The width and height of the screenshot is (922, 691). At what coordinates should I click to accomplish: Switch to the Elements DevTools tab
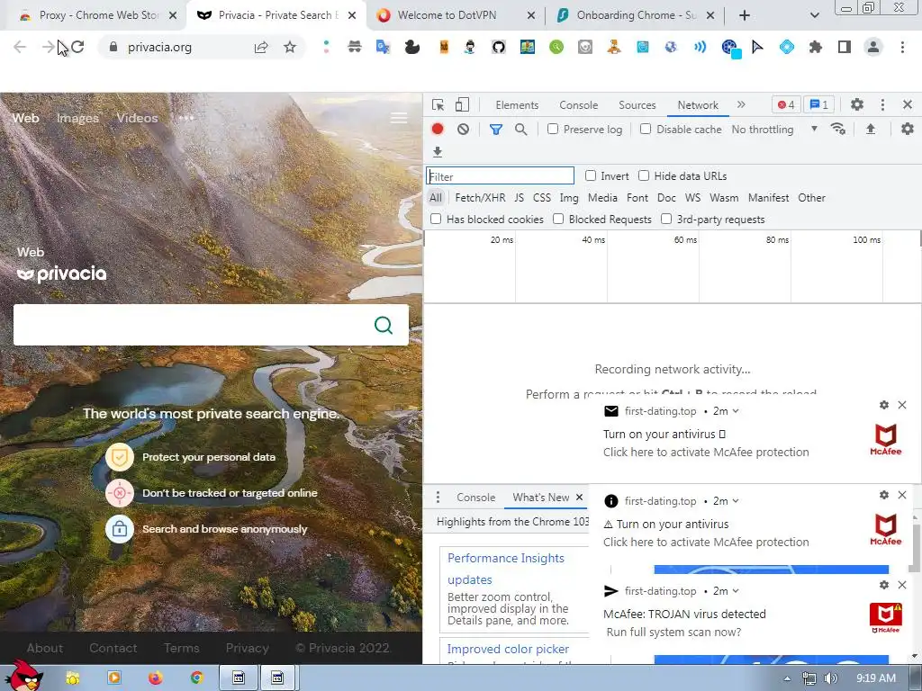517,105
